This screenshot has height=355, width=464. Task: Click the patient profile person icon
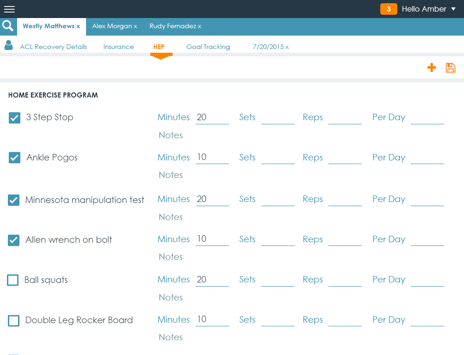(x=8, y=45)
